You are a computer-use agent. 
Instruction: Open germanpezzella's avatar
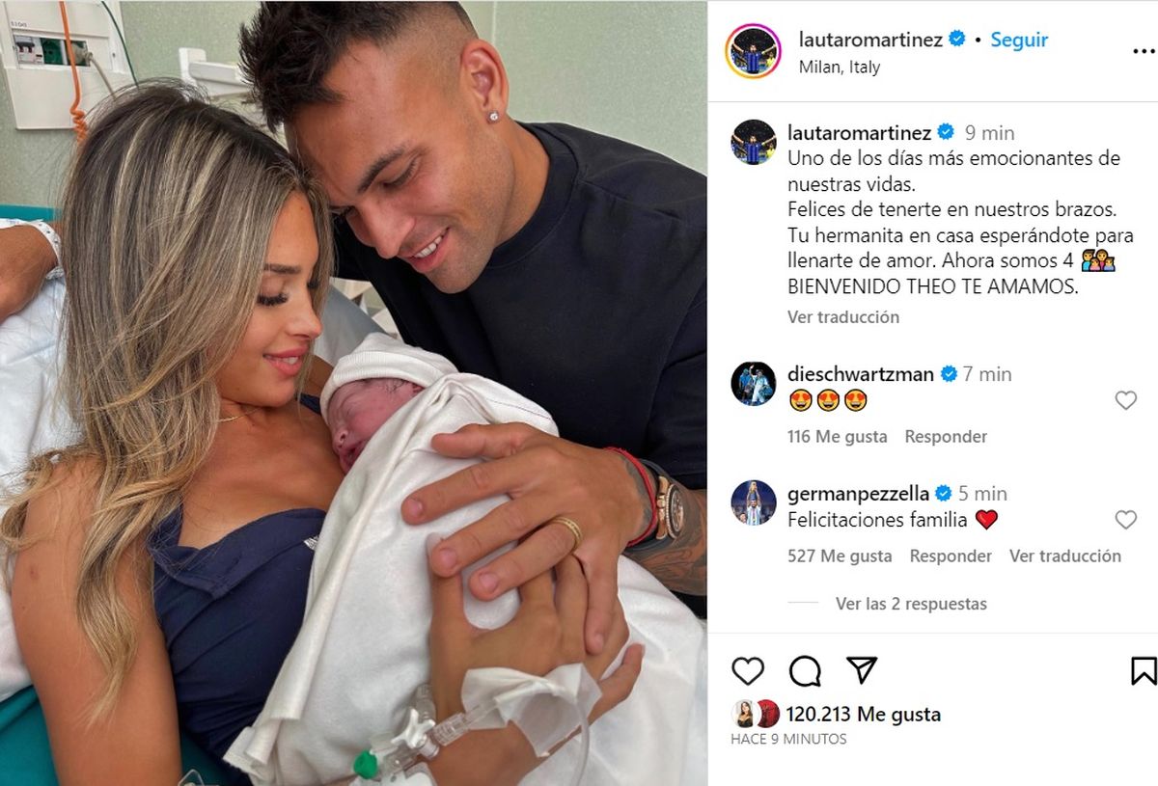click(754, 502)
